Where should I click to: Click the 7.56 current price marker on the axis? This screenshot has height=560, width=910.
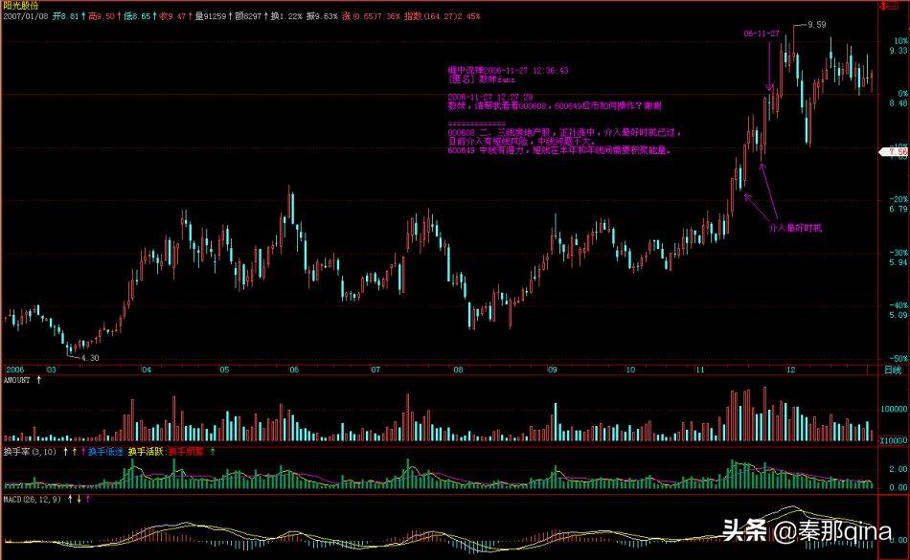point(897,152)
